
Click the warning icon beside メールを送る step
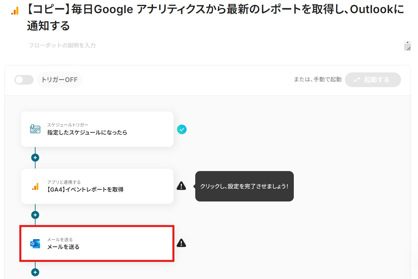181,243
